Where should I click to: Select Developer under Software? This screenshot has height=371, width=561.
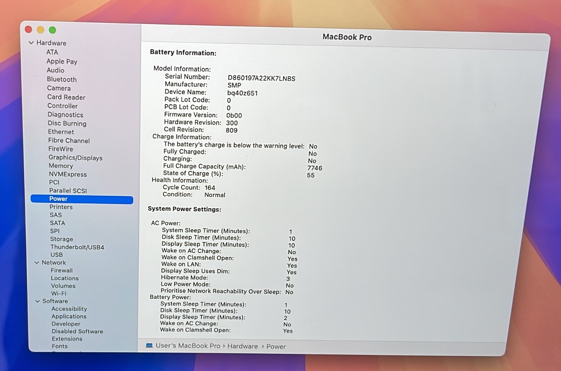[x=66, y=324]
